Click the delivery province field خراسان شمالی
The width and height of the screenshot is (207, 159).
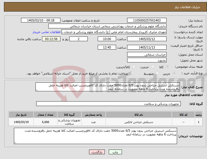[147, 55]
